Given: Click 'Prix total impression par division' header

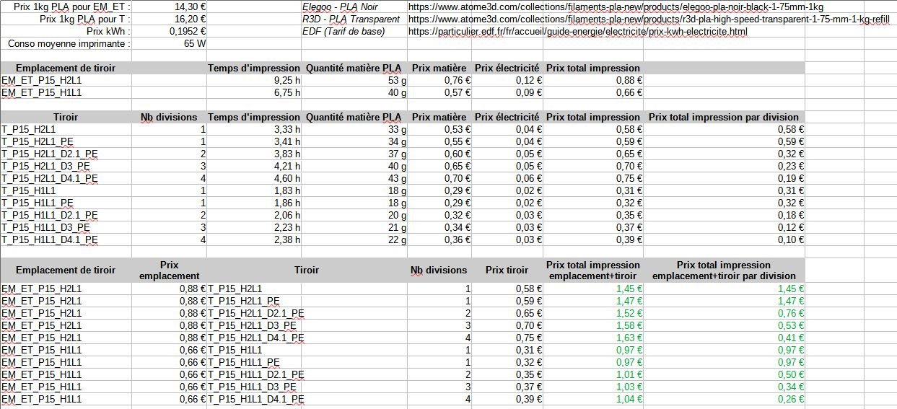Looking at the screenshot, I should 724,117.
